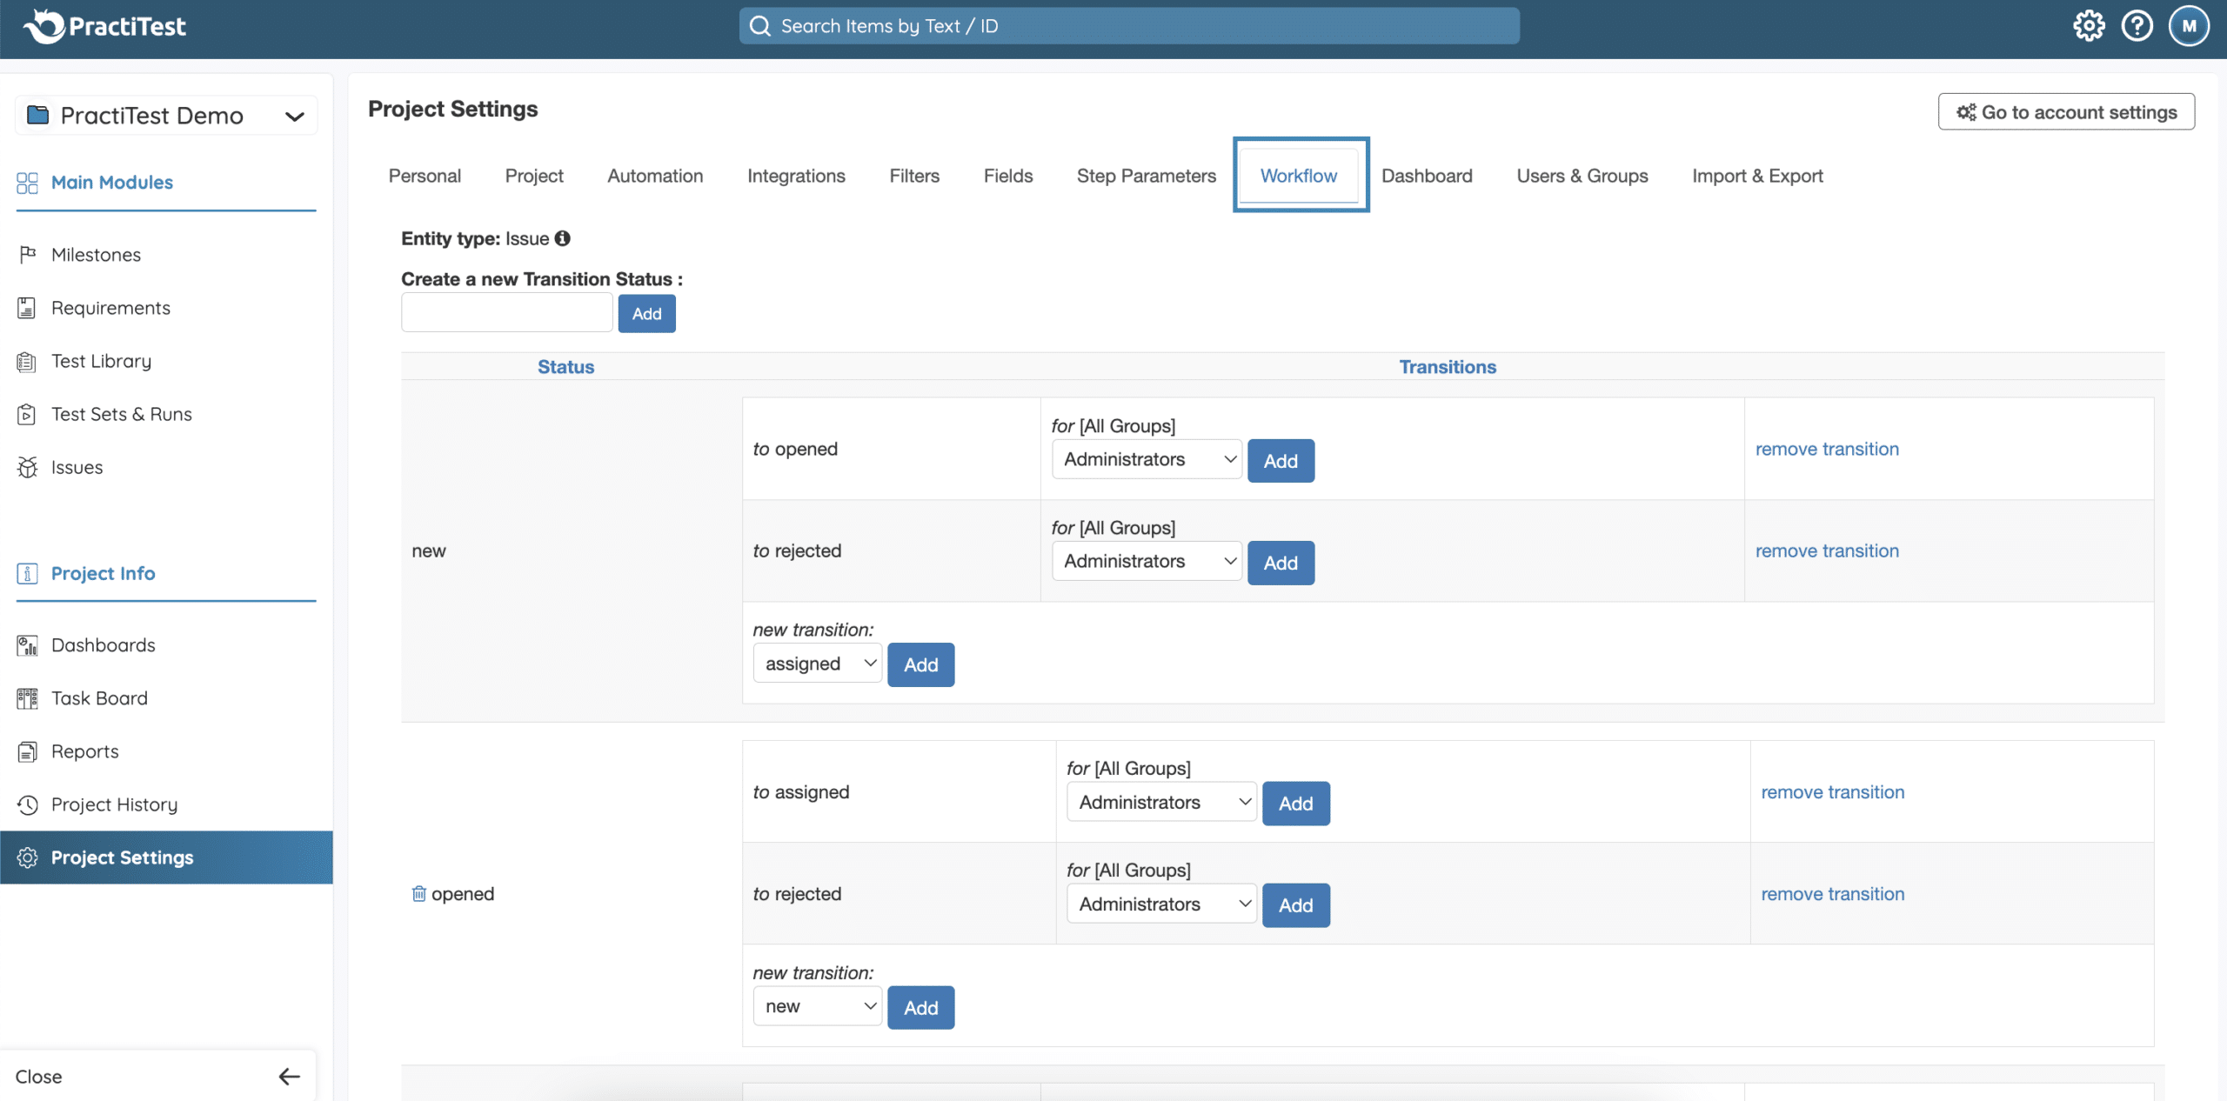Switch to the Workflow tab

point(1299,176)
